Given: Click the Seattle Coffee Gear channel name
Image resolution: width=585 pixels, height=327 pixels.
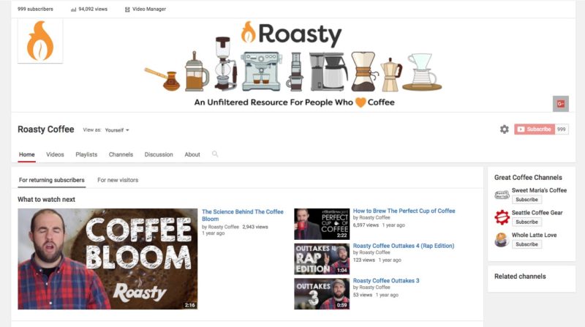Looking at the screenshot, I should (537, 213).
